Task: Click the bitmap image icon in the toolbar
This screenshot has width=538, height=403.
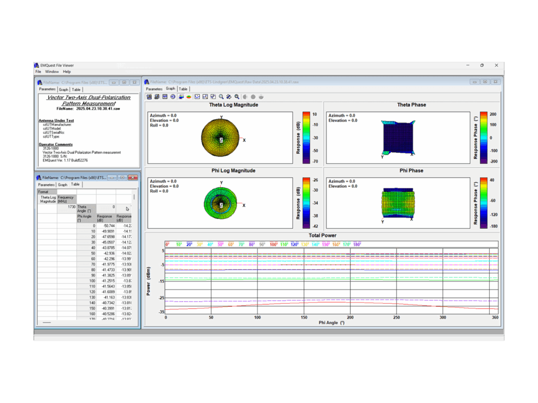Action: click(x=164, y=97)
